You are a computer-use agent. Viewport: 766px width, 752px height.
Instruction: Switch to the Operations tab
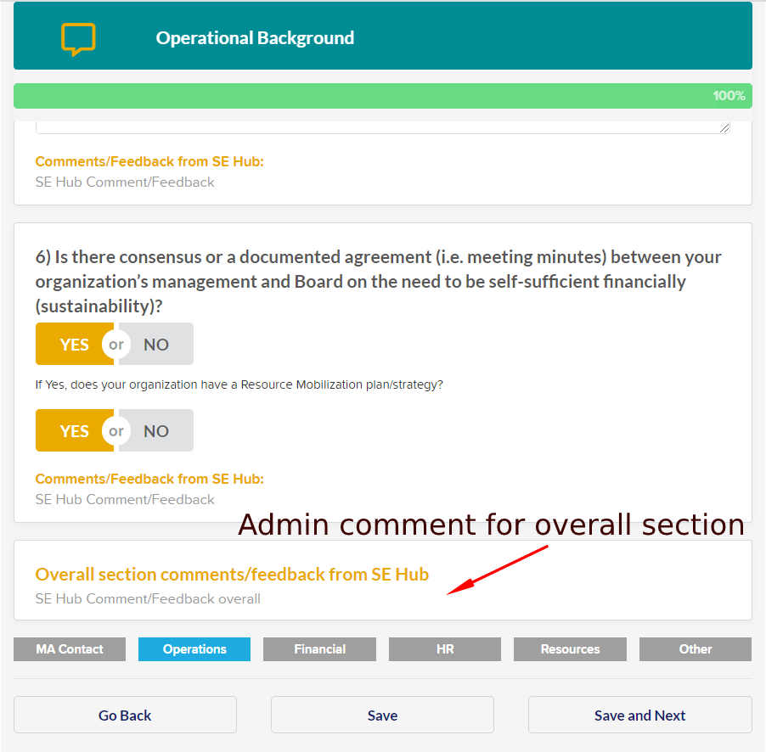coord(194,649)
